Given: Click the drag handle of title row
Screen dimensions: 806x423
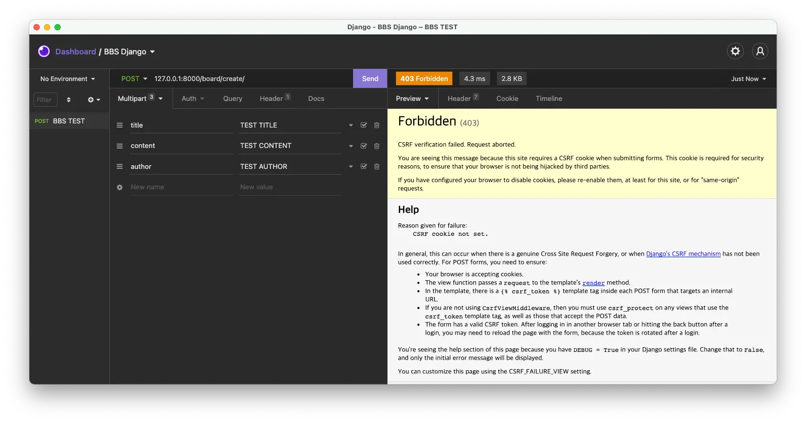Looking at the screenshot, I should tap(120, 125).
